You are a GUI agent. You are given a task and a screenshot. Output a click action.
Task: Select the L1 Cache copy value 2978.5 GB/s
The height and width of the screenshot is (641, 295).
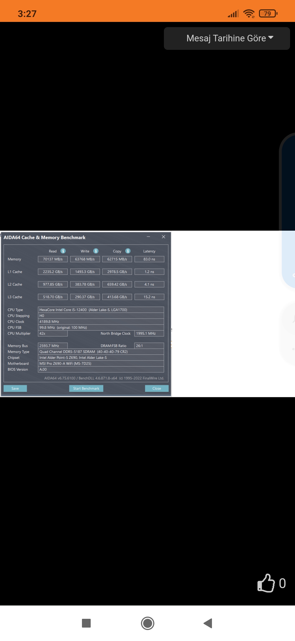[x=117, y=272]
